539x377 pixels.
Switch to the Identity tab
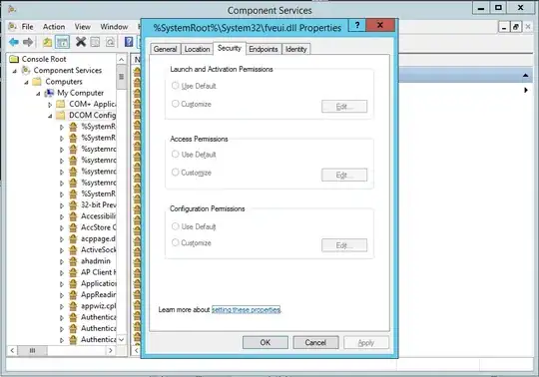click(x=296, y=49)
